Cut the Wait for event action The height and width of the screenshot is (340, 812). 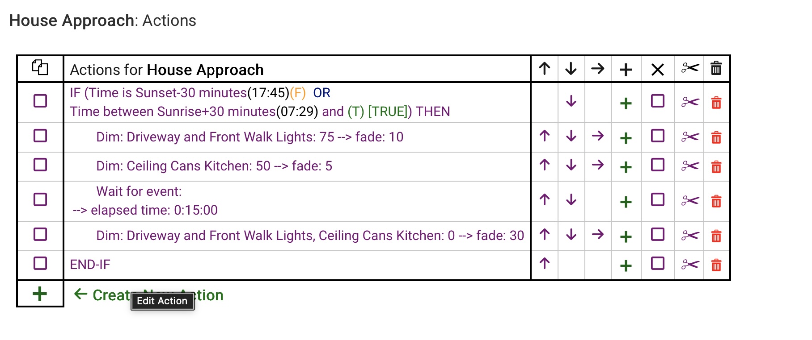point(690,201)
